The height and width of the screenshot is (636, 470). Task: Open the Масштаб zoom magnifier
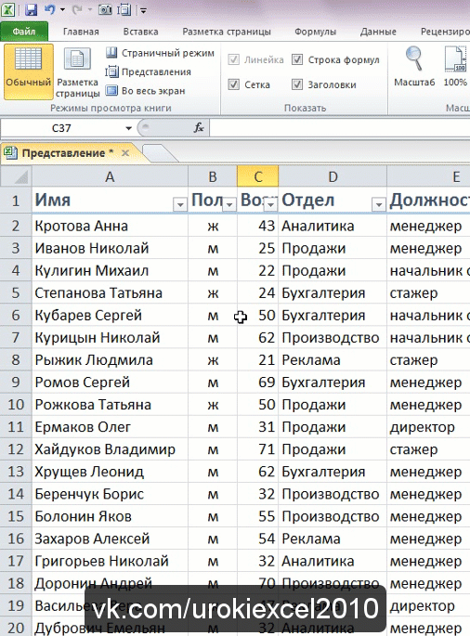tap(414, 59)
